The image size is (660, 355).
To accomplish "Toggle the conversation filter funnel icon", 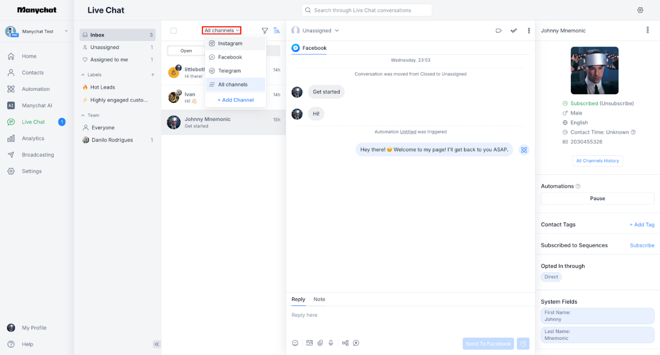I will pyautogui.click(x=265, y=30).
